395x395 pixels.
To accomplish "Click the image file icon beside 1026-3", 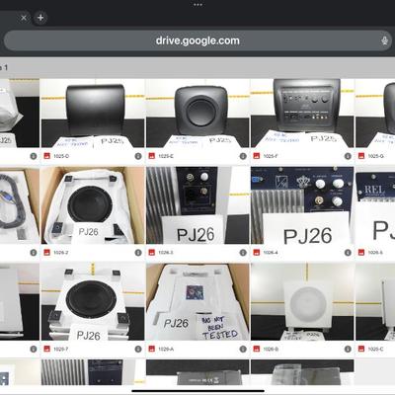I will coord(152,253).
